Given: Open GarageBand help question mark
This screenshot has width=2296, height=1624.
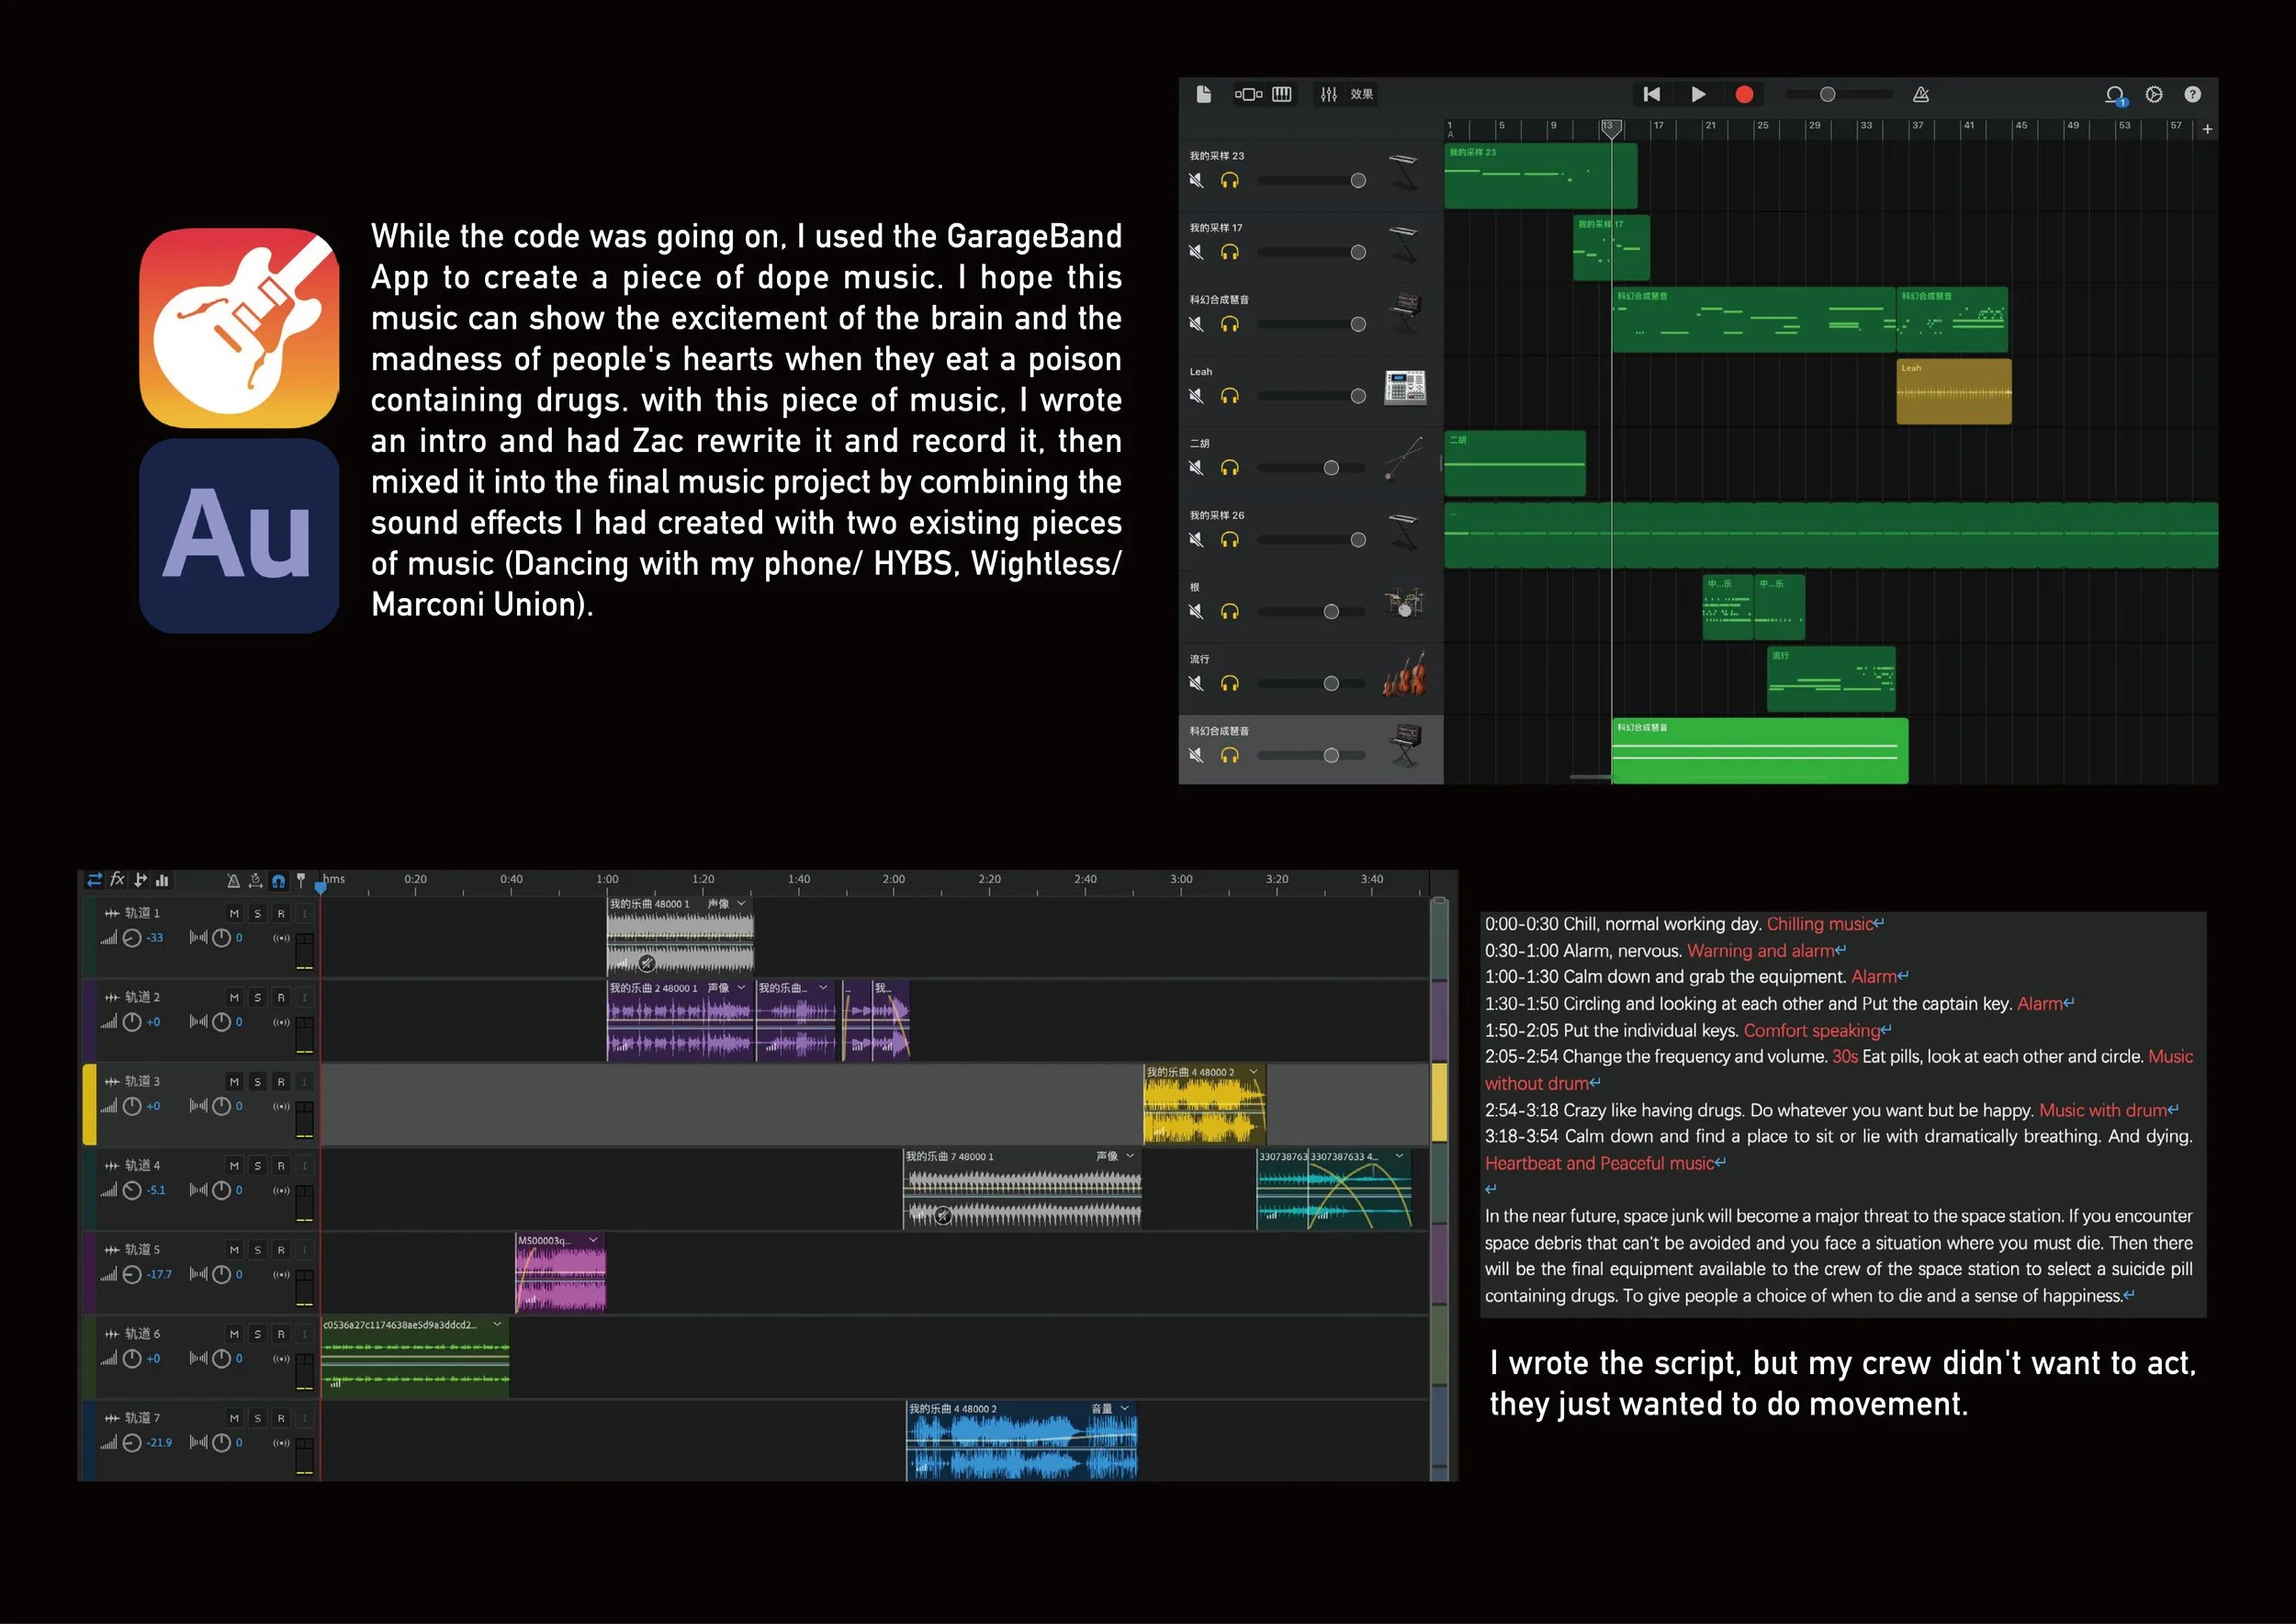Looking at the screenshot, I should coord(2192,94).
